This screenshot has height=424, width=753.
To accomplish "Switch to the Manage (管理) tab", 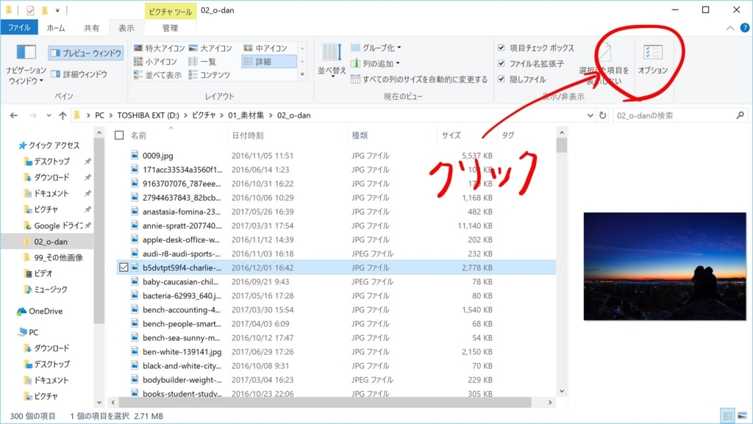I will [170, 28].
